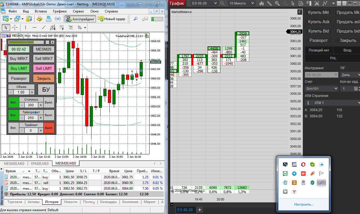This screenshot has height=214, width=360.
Task: Click the Takeprofit value field showing 250
Action: pos(31,118)
